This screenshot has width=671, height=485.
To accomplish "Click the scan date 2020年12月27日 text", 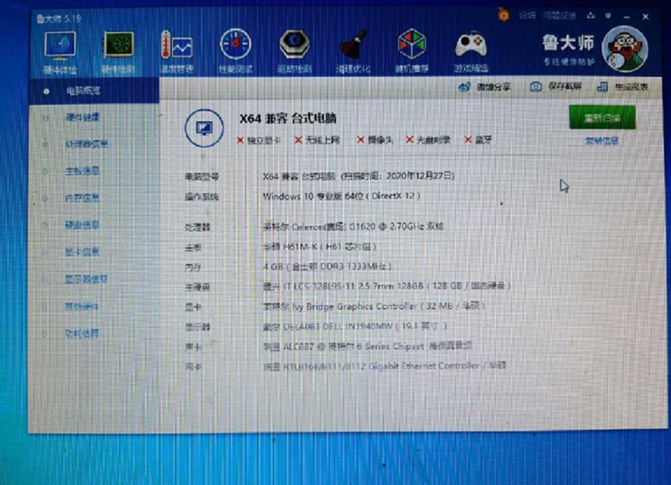I will pyautogui.click(x=420, y=176).
